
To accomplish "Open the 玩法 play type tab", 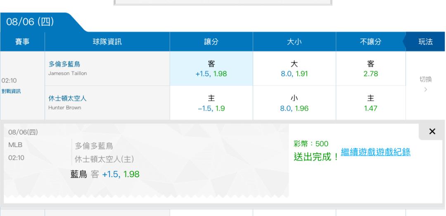I will pyautogui.click(x=425, y=42).
